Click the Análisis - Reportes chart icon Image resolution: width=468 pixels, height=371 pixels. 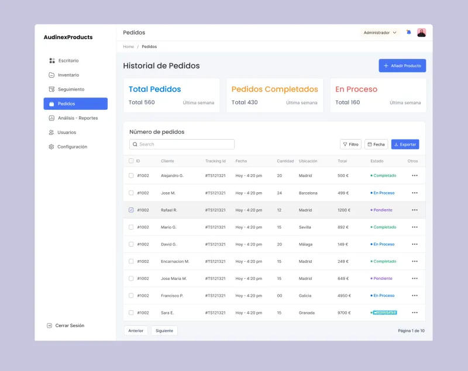(51, 118)
